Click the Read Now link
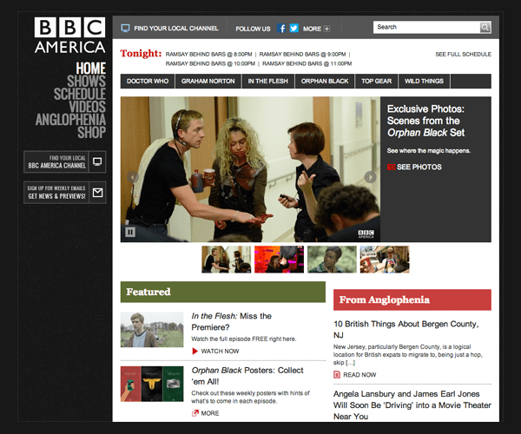Screen dimensions: 521x434 point(359,375)
